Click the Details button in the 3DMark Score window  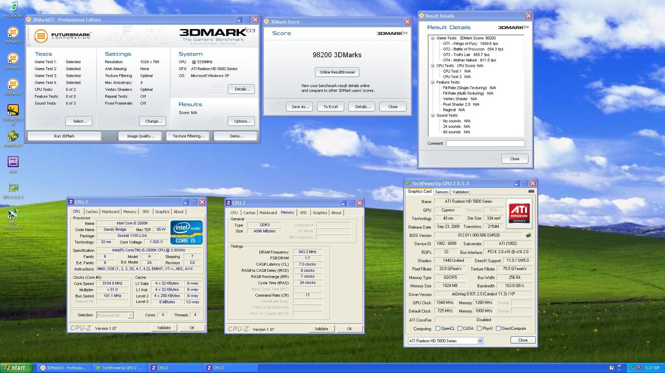362,107
